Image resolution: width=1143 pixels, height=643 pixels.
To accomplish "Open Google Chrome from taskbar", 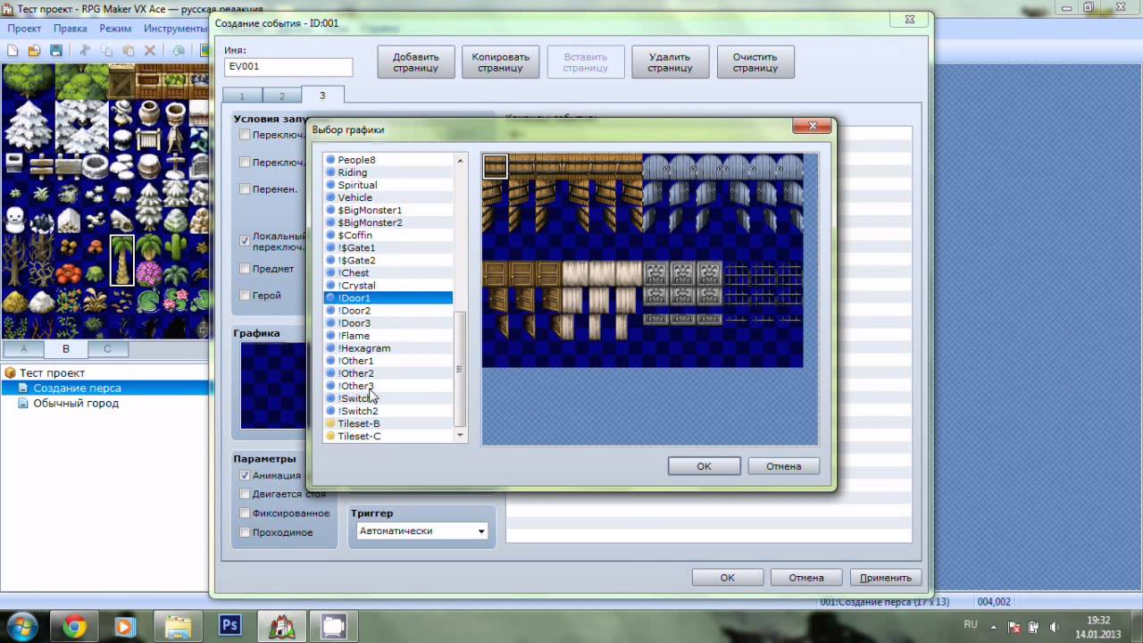I will 75,626.
